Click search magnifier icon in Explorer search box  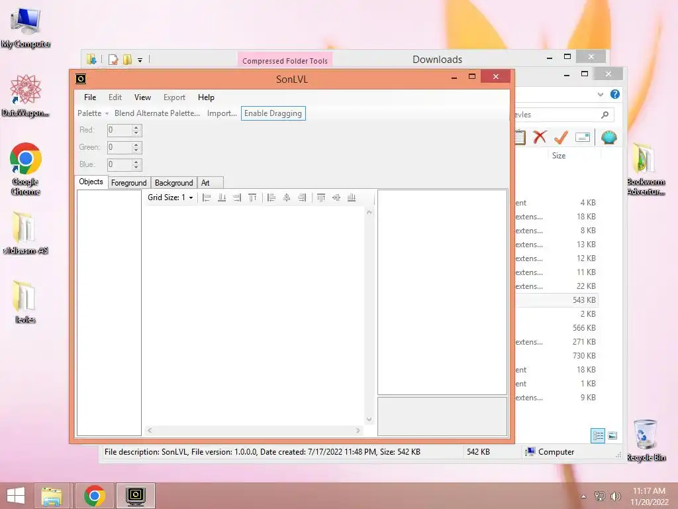point(605,115)
